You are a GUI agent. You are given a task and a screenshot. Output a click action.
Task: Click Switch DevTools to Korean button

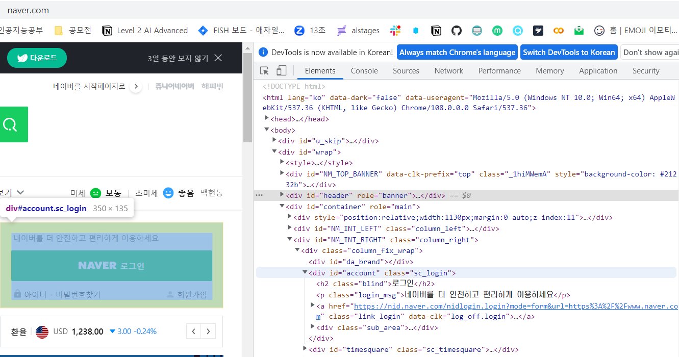tap(569, 53)
